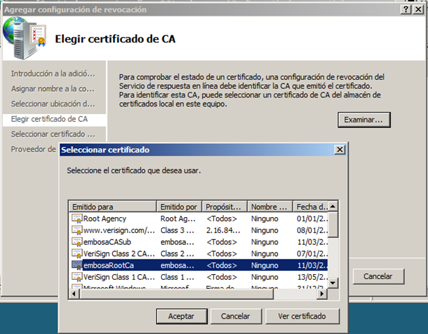The image size is (428, 334).
Task: Click the embosaCASub certificate icon
Action: (77, 242)
